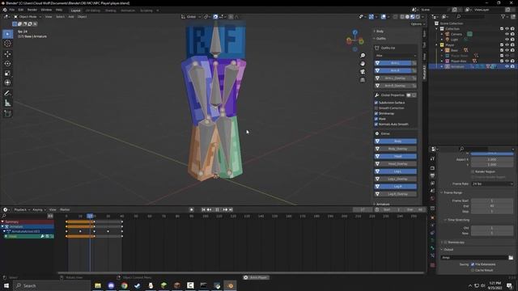Toggle the Mask checkbox
518x291 pixels.
tap(376, 119)
